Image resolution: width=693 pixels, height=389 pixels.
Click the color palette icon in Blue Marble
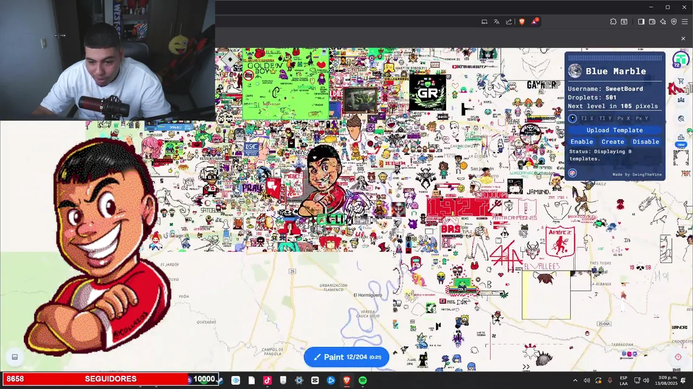(572, 173)
